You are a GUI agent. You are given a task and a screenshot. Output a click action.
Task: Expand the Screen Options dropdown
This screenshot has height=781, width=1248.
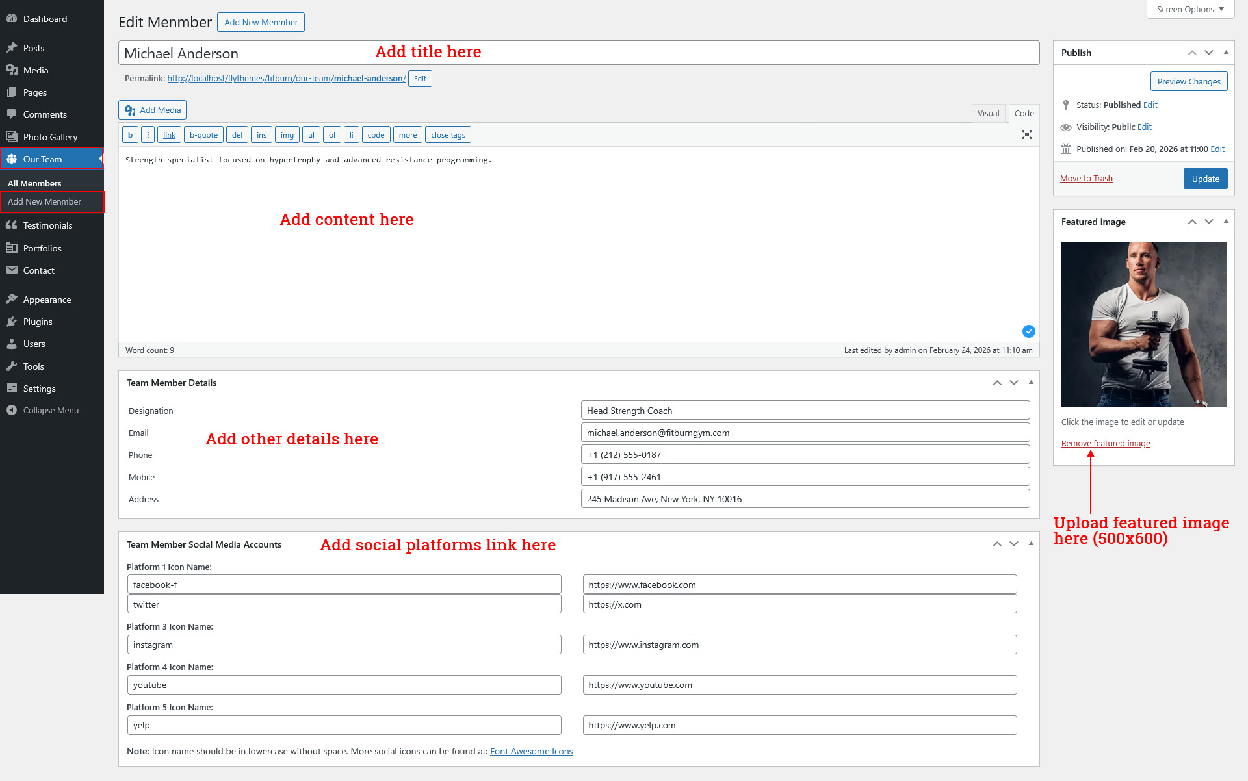pos(1189,9)
